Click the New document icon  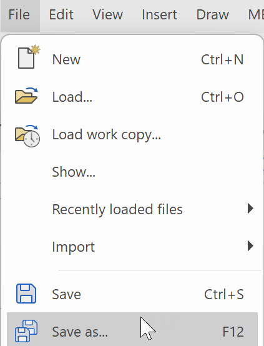tap(29, 57)
